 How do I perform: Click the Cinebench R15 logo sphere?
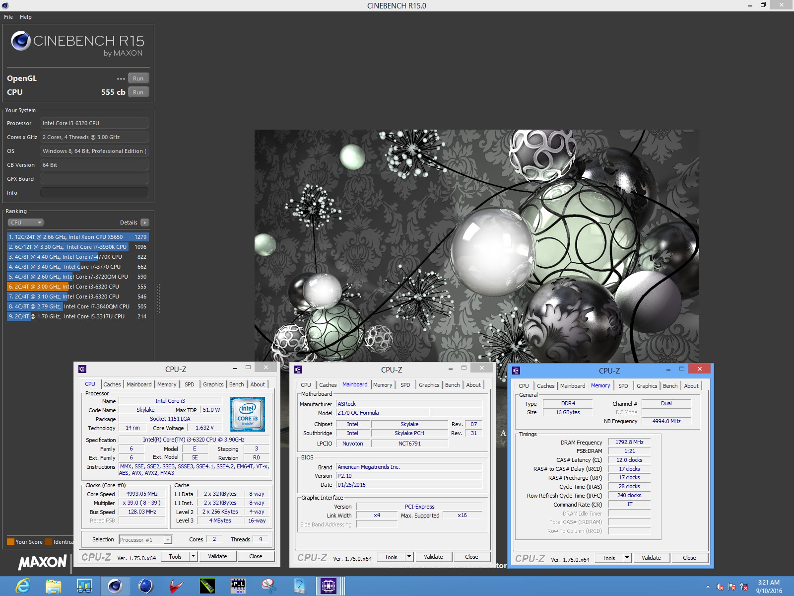[x=21, y=41]
